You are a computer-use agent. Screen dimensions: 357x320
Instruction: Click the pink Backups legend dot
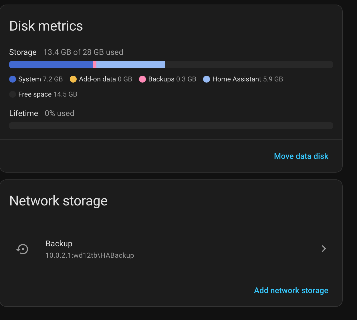142,79
